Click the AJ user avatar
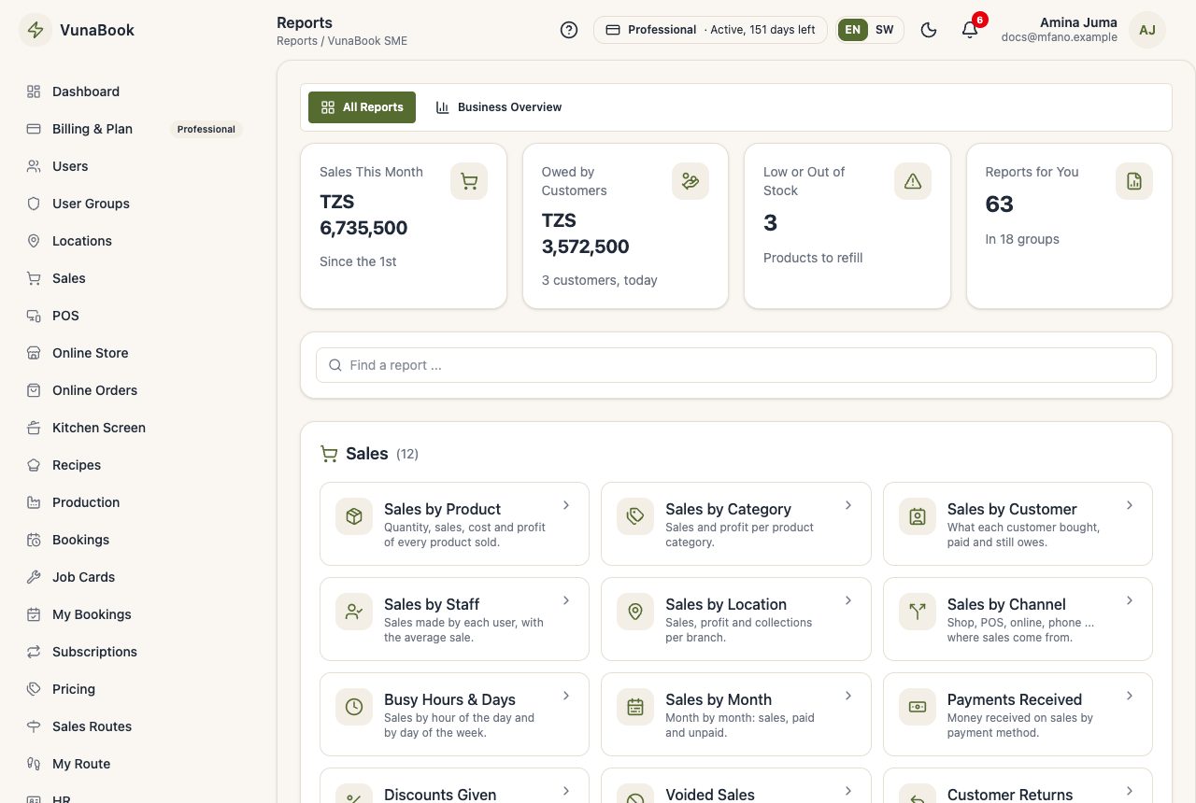Image resolution: width=1196 pixels, height=803 pixels. pos(1147,30)
